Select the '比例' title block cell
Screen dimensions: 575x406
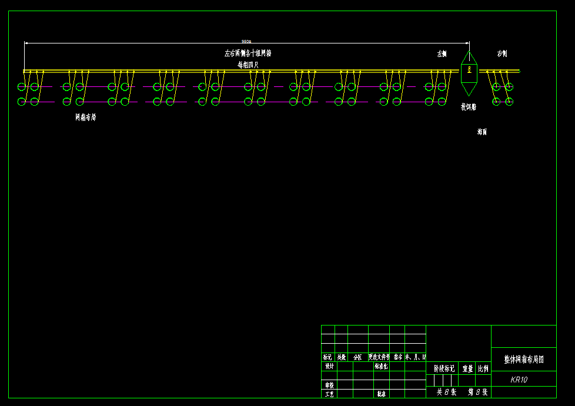483,368
